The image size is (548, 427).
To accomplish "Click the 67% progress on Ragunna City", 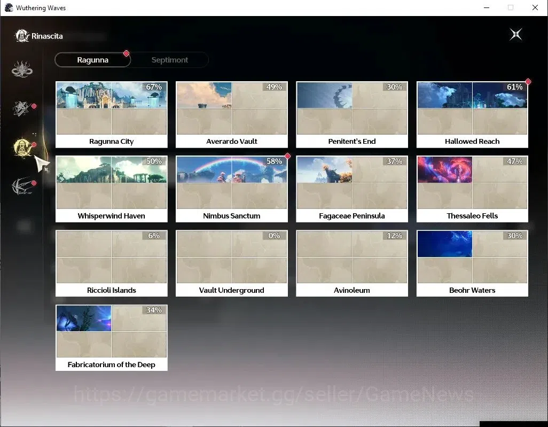I will [x=154, y=87].
